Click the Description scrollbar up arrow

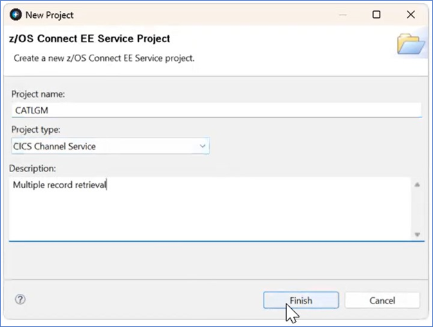[417, 185]
